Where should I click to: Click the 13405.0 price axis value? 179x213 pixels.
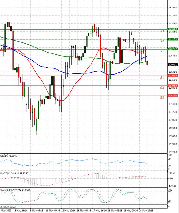click(173, 120)
